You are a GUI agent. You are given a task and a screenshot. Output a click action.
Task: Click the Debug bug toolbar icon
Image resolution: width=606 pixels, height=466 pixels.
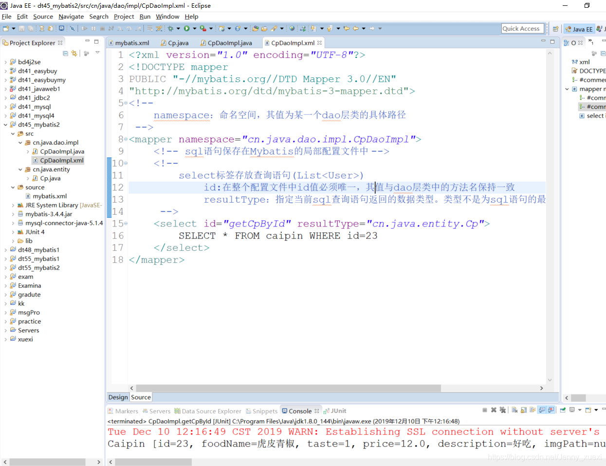[170, 29]
